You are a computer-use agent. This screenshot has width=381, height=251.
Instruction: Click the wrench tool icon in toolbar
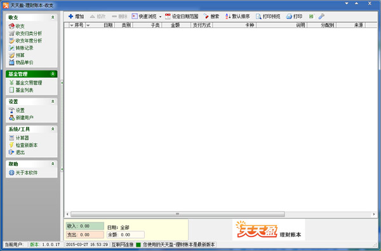point(321,16)
